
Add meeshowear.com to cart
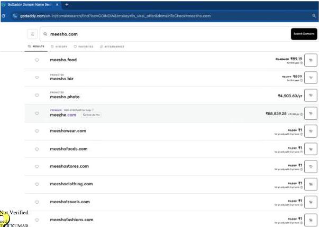tap(311, 131)
